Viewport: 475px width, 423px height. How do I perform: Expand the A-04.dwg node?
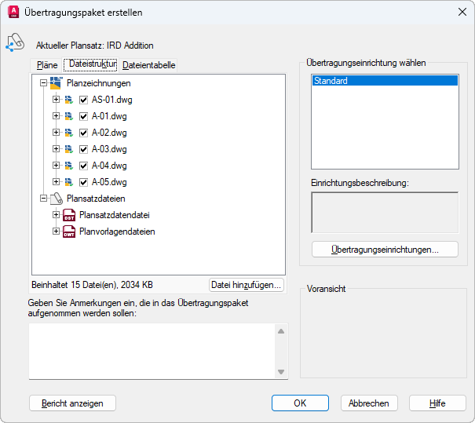(x=56, y=165)
